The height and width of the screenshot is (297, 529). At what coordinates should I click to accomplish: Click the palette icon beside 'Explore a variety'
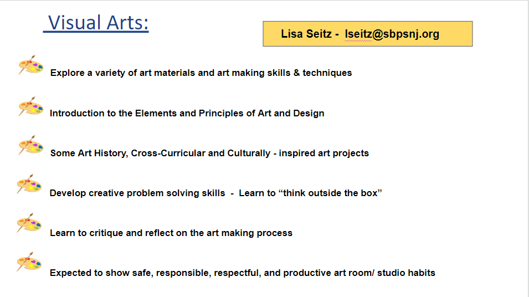[x=30, y=65]
